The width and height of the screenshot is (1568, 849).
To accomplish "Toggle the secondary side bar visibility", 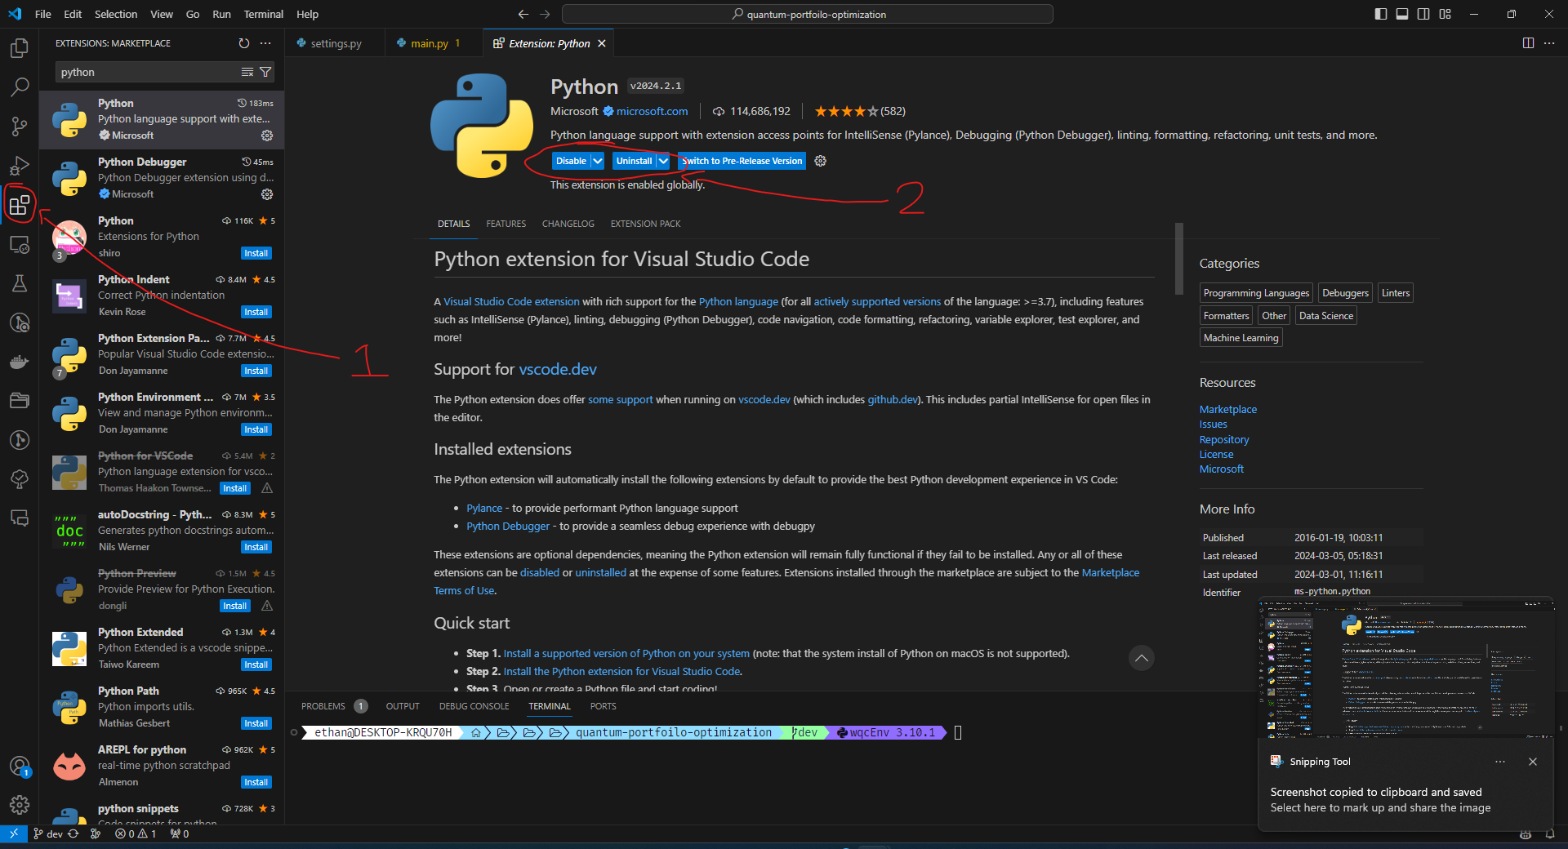I will pyautogui.click(x=1423, y=14).
